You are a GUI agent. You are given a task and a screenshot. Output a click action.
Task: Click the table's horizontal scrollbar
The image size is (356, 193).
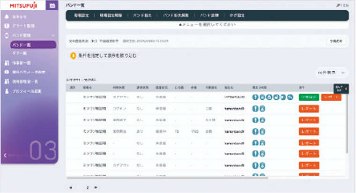pyautogui.click(x=167, y=178)
